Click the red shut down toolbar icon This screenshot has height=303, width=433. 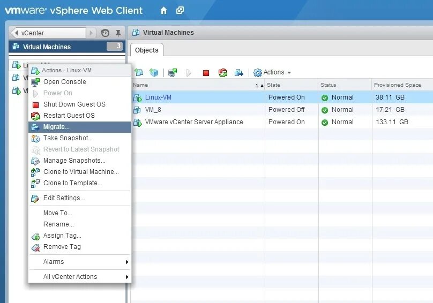206,73
